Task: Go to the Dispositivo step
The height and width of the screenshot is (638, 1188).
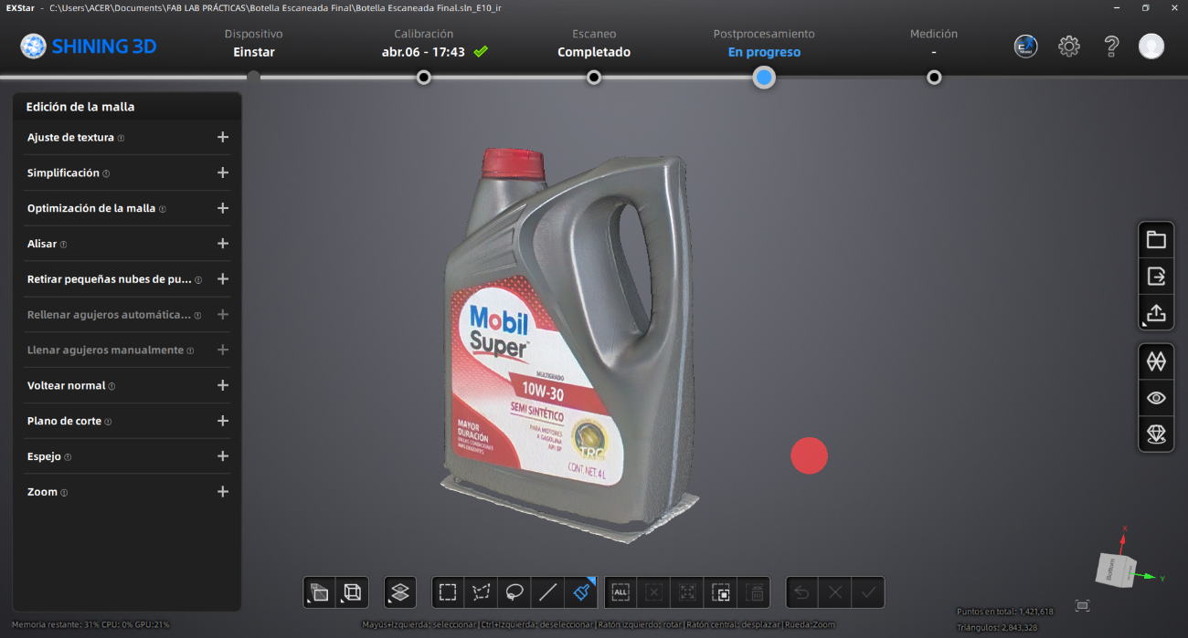Action: (x=253, y=43)
